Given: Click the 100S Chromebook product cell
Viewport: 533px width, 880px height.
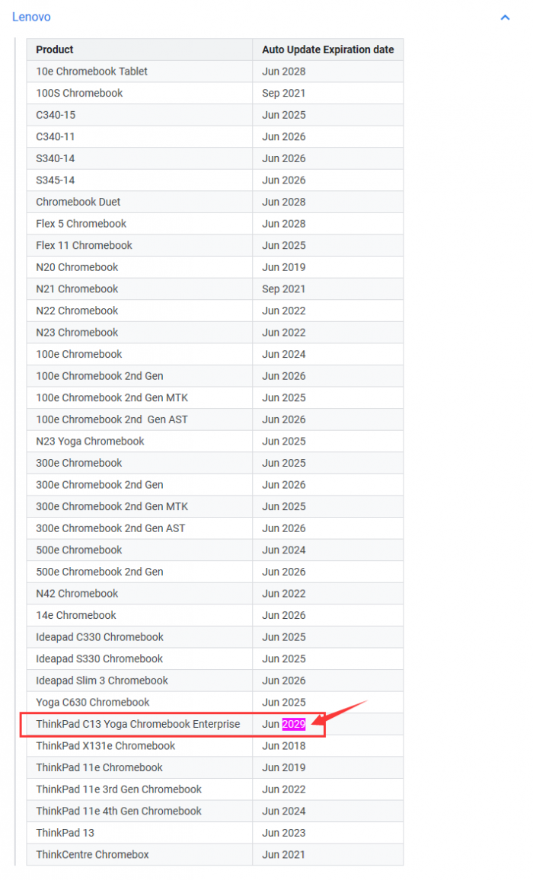Looking at the screenshot, I should click(79, 93).
